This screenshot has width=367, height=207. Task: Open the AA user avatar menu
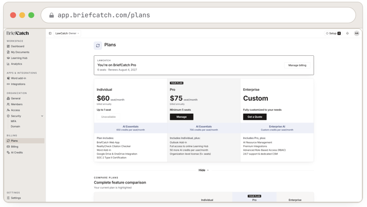[x=357, y=33]
